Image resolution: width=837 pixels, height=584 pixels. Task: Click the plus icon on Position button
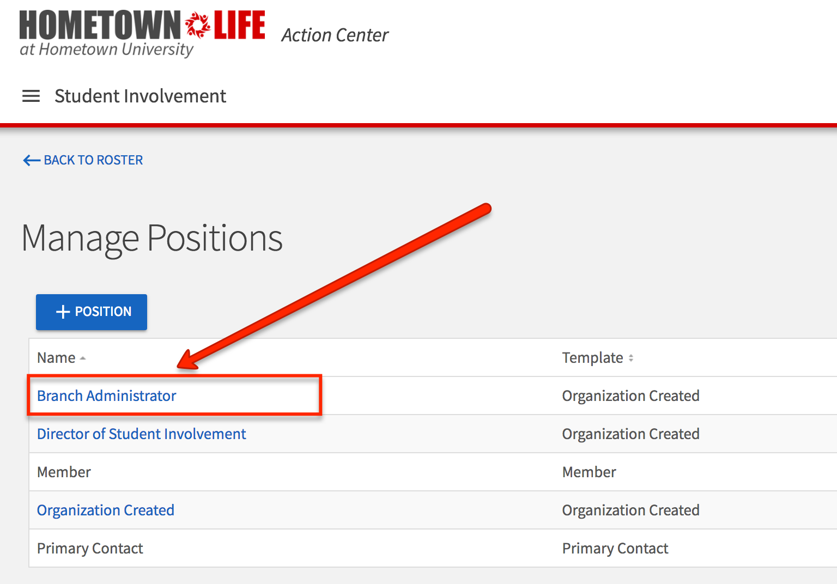tap(63, 312)
